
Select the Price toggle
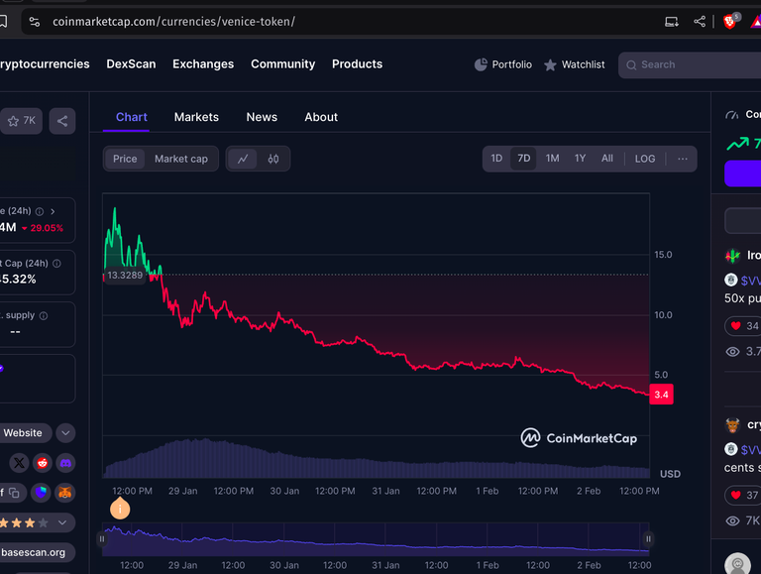[125, 159]
